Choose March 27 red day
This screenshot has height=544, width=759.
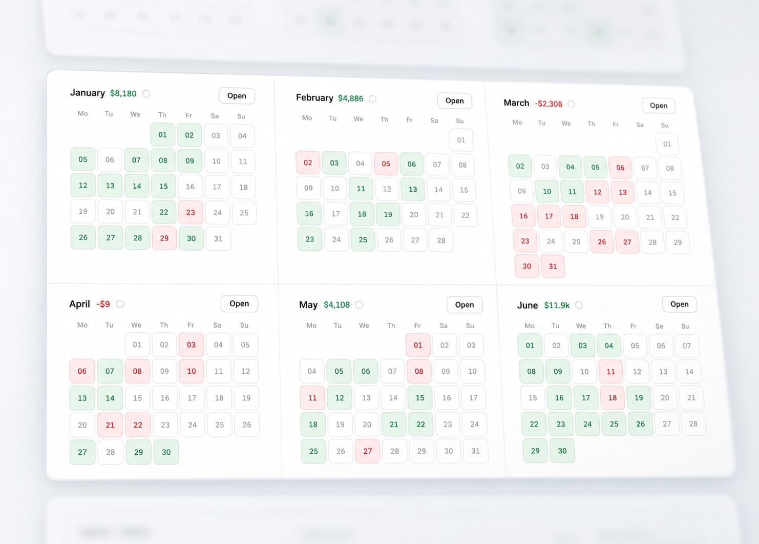tap(627, 242)
